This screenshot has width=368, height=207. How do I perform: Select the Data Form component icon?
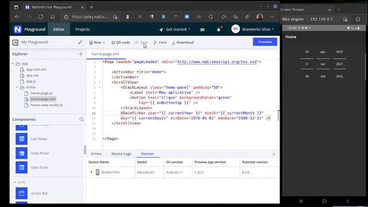(22, 167)
